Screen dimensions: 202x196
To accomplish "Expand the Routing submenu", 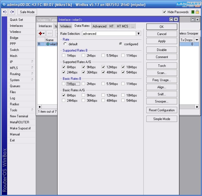I will point(33,74).
